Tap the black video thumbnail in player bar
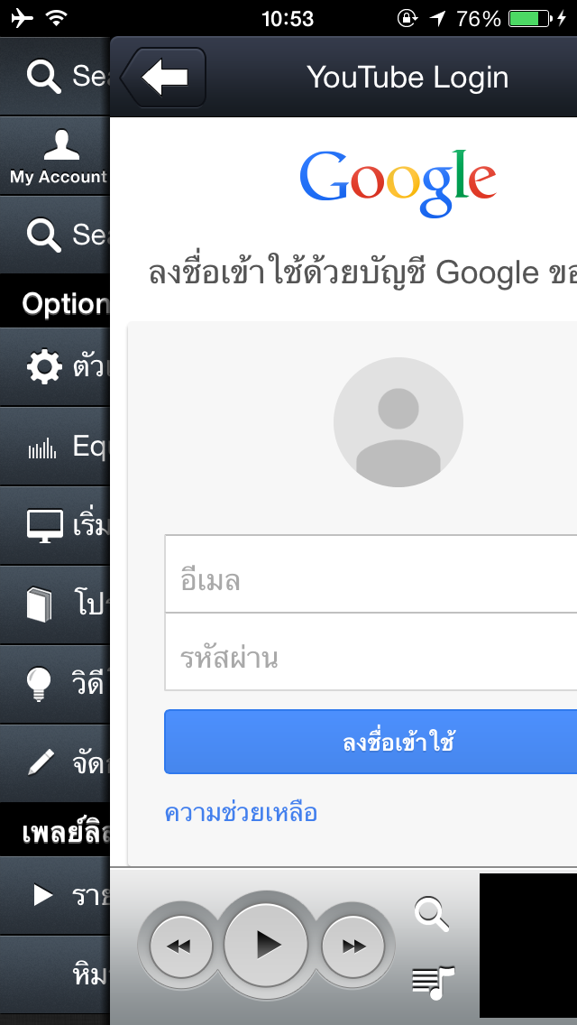 click(528, 946)
